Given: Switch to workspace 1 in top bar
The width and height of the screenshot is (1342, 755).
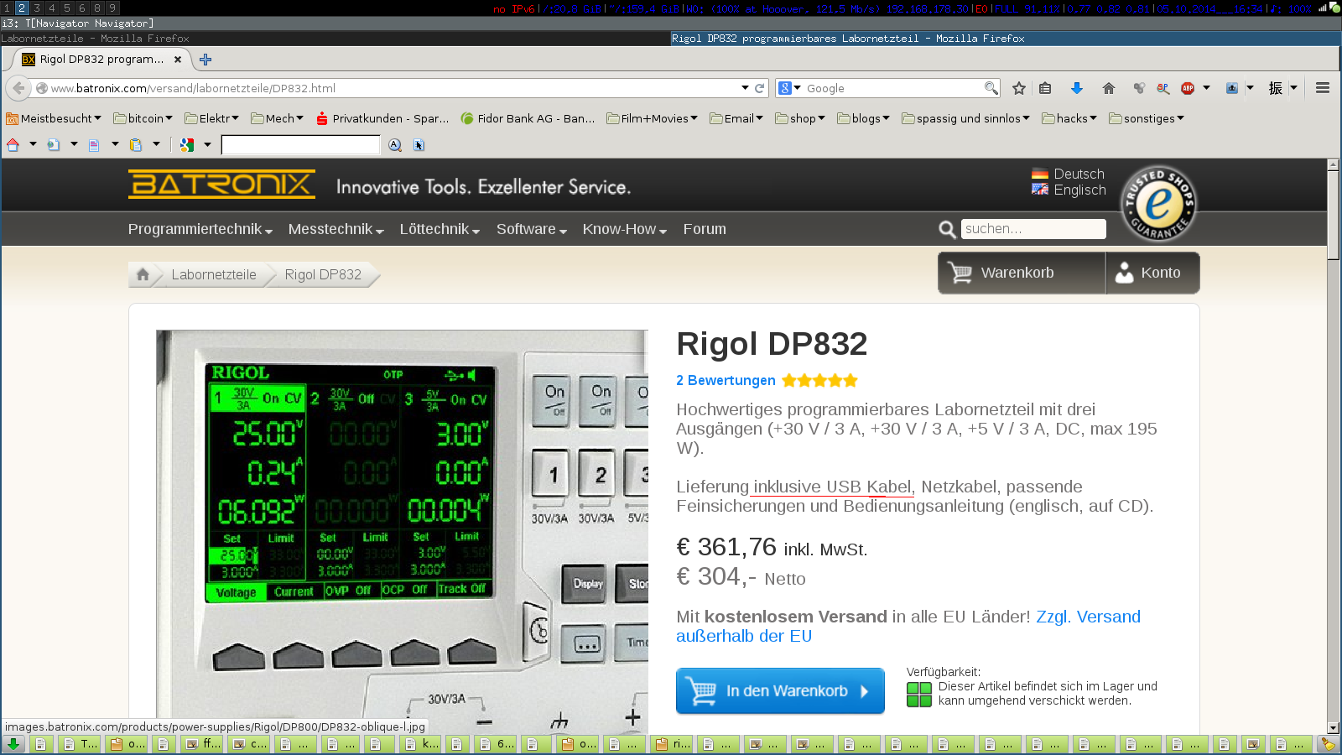Looking at the screenshot, I should tap(7, 8).
